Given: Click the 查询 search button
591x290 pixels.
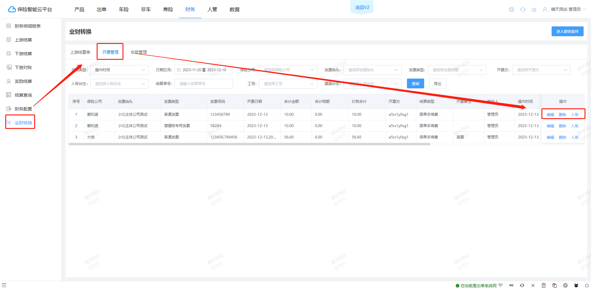Looking at the screenshot, I should [416, 84].
